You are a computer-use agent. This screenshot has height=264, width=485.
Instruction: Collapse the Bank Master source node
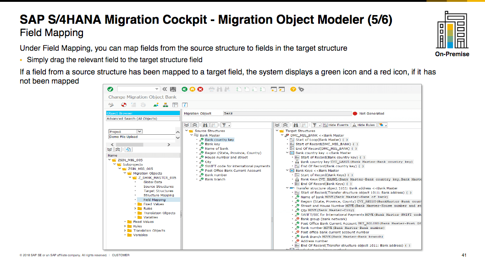tap(191, 135)
